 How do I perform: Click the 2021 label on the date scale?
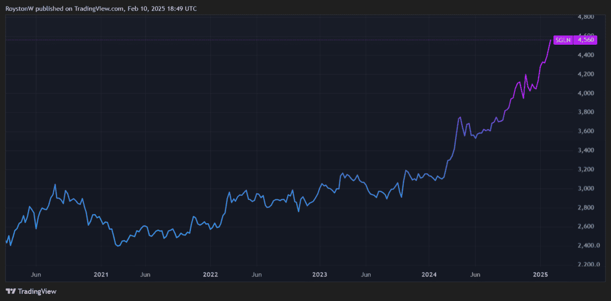[x=101, y=275]
